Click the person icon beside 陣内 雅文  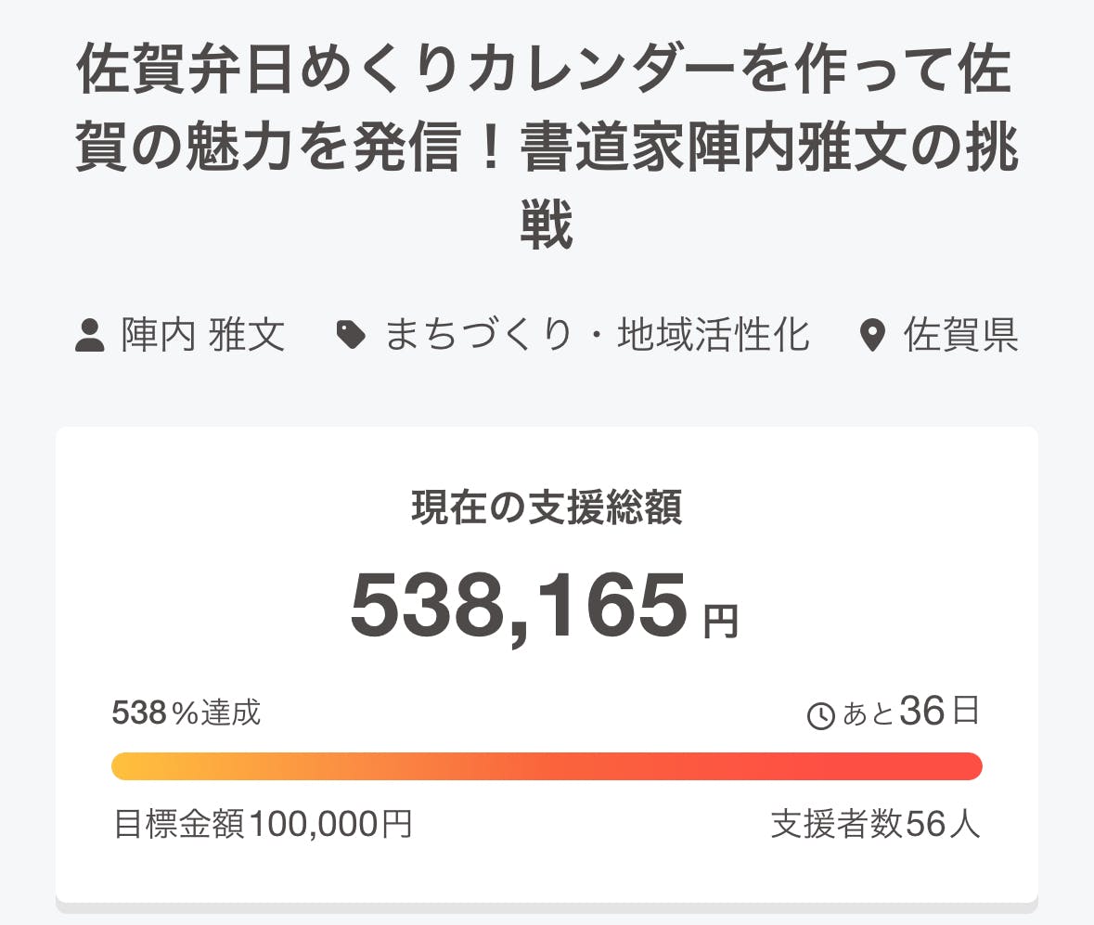pos(89,336)
